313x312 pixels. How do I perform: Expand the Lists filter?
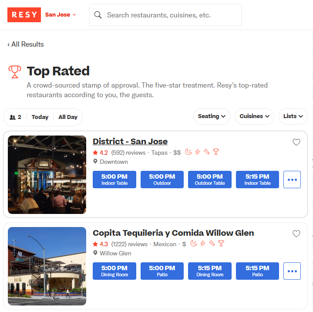click(293, 116)
